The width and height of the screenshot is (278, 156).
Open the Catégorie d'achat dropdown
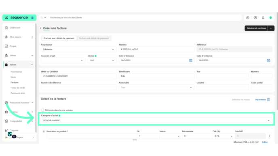coord(156,120)
